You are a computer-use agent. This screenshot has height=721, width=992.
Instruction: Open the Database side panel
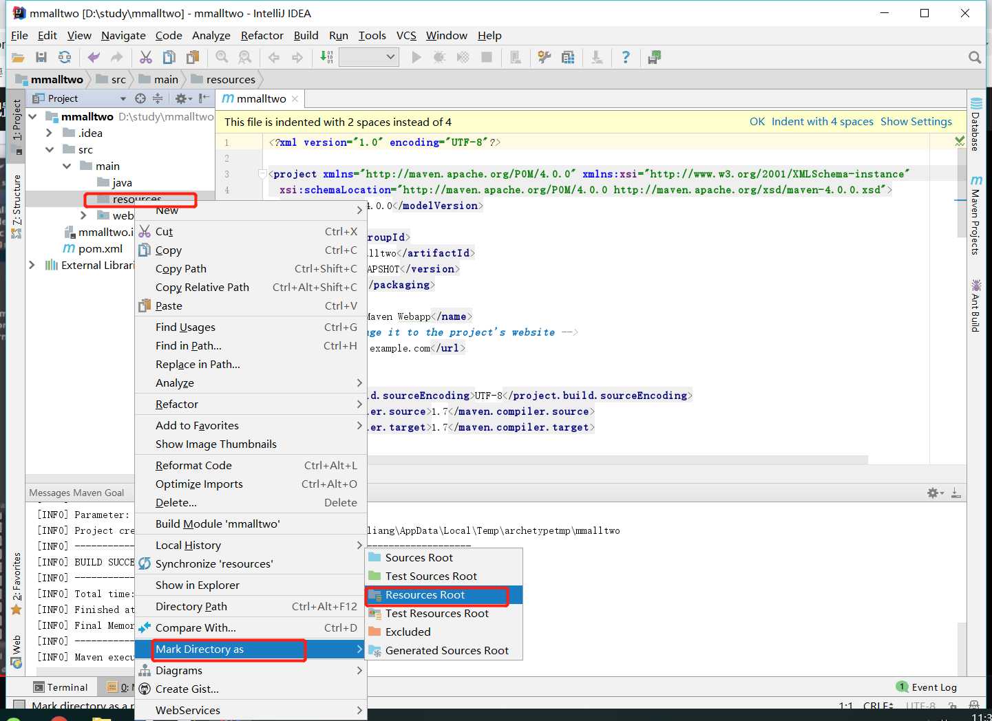click(975, 125)
